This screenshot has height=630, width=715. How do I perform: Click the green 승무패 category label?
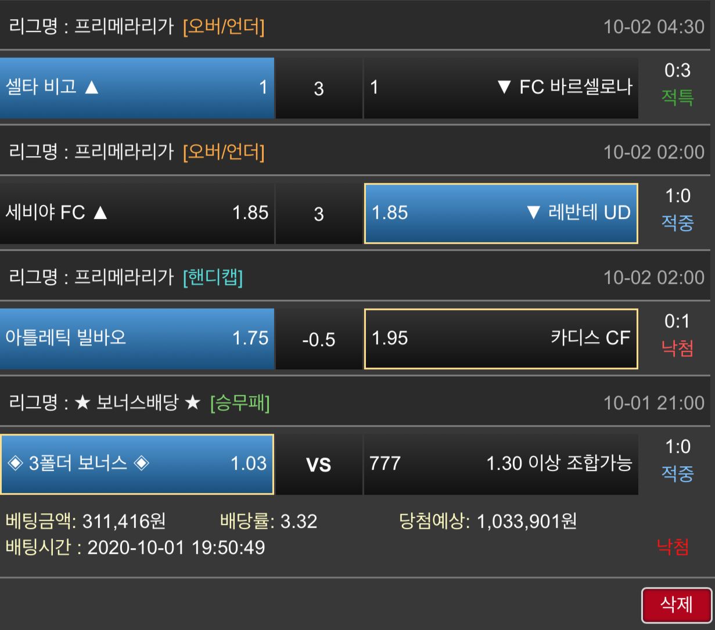pyautogui.click(x=240, y=403)
